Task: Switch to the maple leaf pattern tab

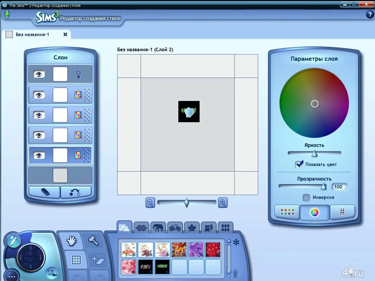Action: [x=192, y=227]
